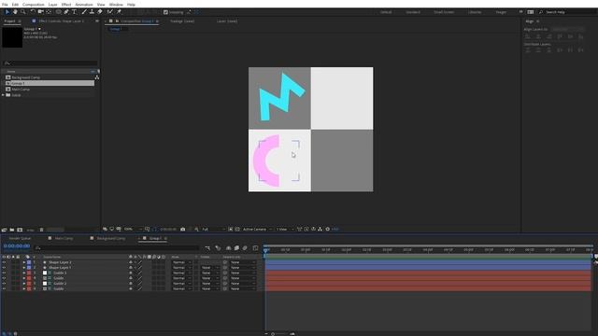
Task: Open the Animation menu
Action: tap(84, 5)
